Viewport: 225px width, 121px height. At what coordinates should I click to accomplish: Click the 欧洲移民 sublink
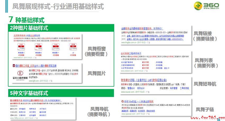tap(141, 111)
